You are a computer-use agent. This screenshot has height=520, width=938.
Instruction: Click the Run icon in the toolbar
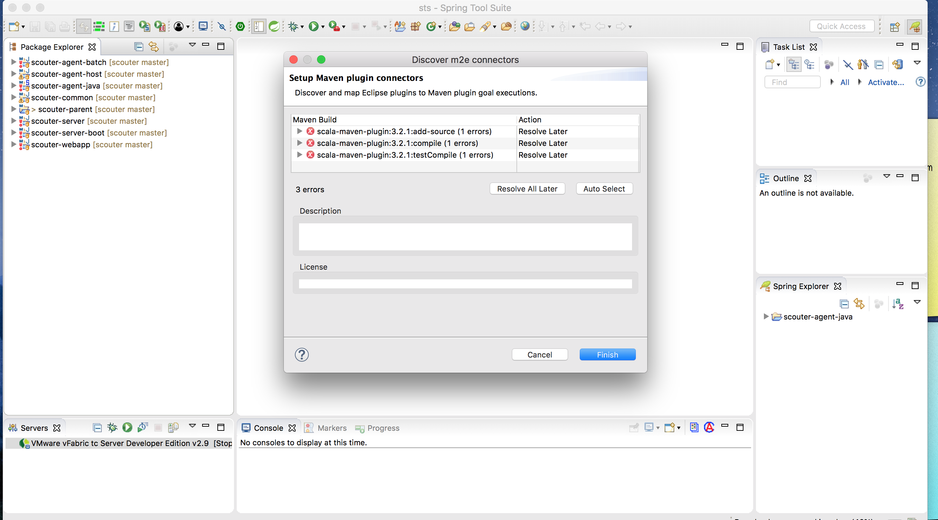pyautogui.click(x=314, y=26)
